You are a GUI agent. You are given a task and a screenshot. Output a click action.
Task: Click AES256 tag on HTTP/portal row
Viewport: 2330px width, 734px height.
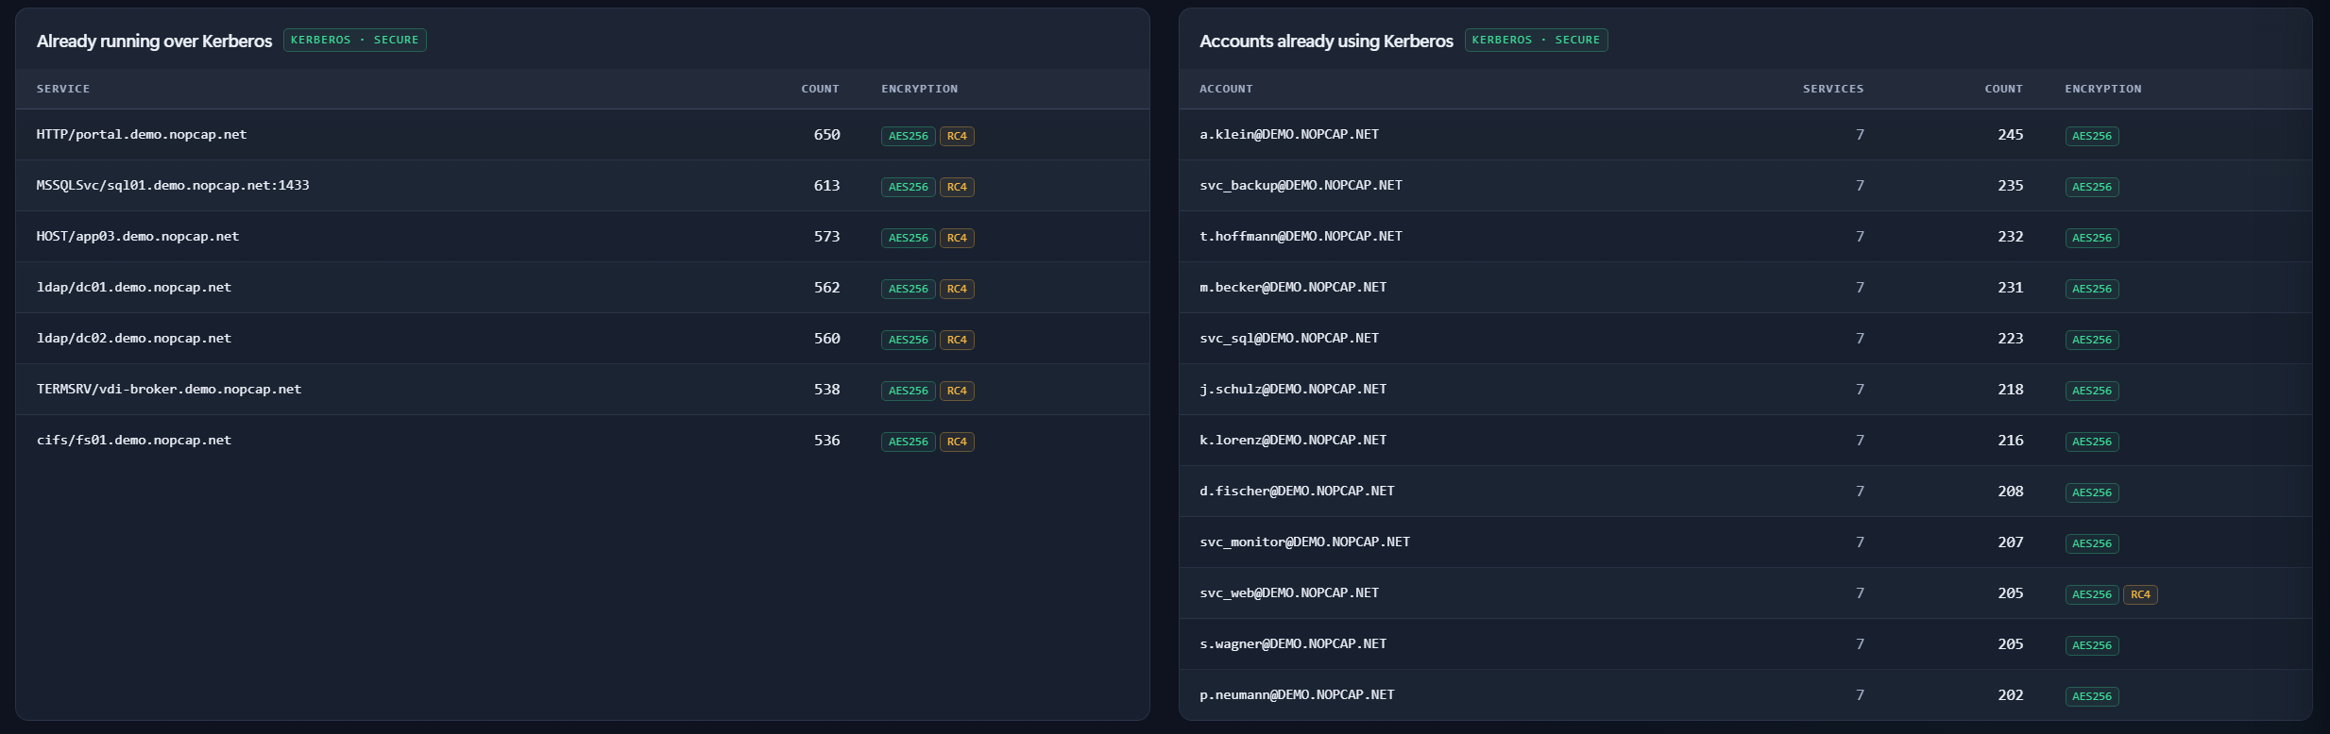click(x=909, y=136)
